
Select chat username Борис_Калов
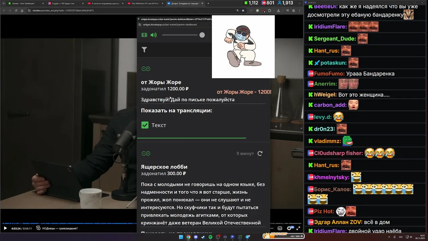tap(333, 189)
